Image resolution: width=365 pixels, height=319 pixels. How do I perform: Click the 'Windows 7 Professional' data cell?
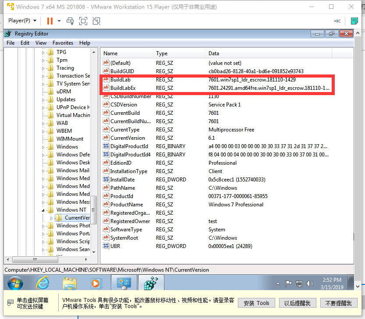click(236, 205)
